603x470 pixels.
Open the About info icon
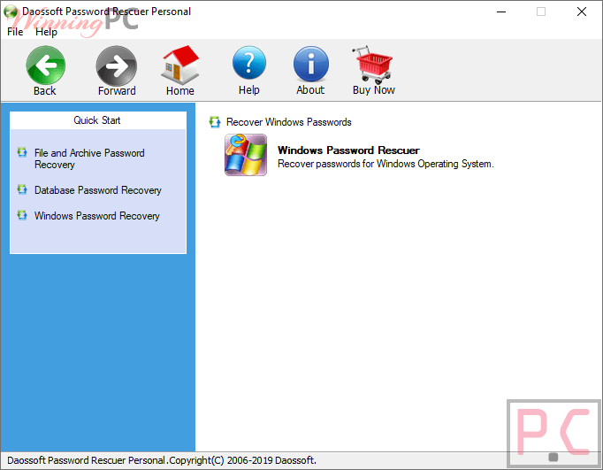point(310,64)
